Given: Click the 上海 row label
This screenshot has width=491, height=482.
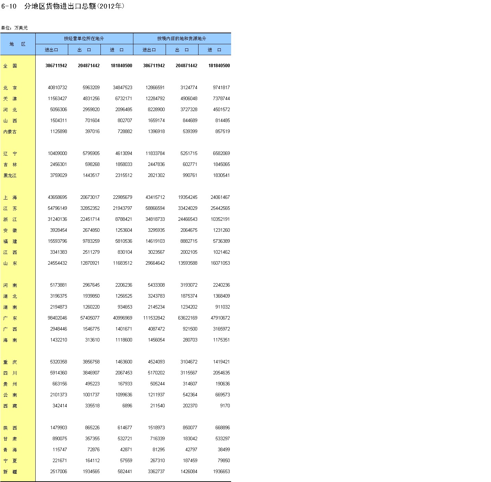Looking at the screenshot, I should [10, 197].
